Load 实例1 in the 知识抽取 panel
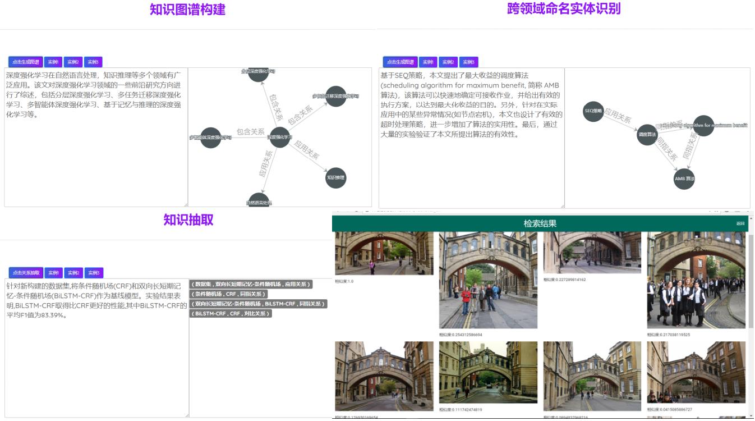Image resolution: width=755 pixels, height=421 pixels. coord(54,273)
